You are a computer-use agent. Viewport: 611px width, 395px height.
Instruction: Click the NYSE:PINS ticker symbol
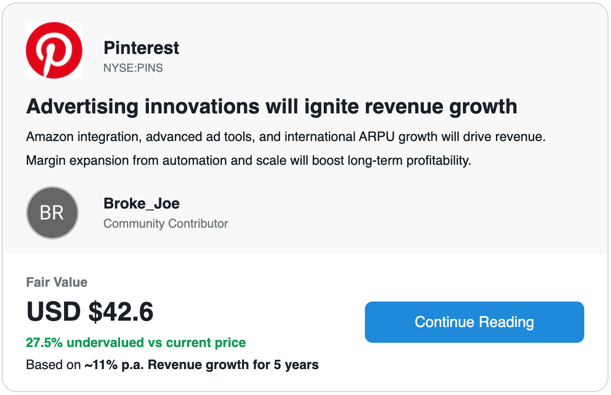click(133, 68)
